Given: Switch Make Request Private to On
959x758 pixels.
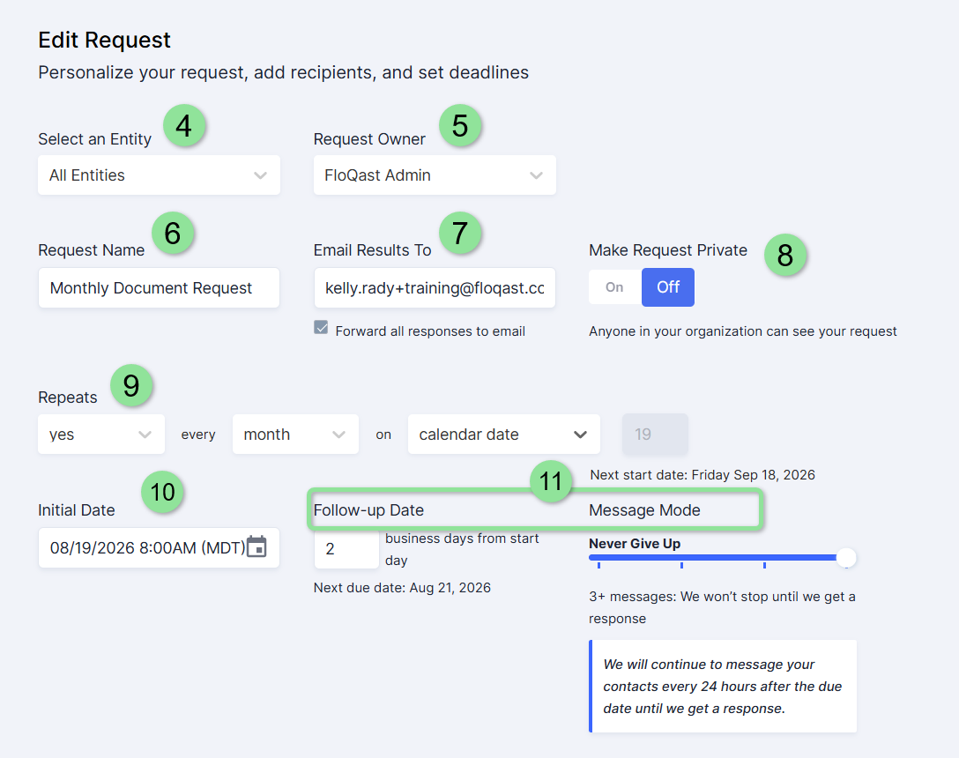Looking at the screenshot, I should (x=614, y=287).
